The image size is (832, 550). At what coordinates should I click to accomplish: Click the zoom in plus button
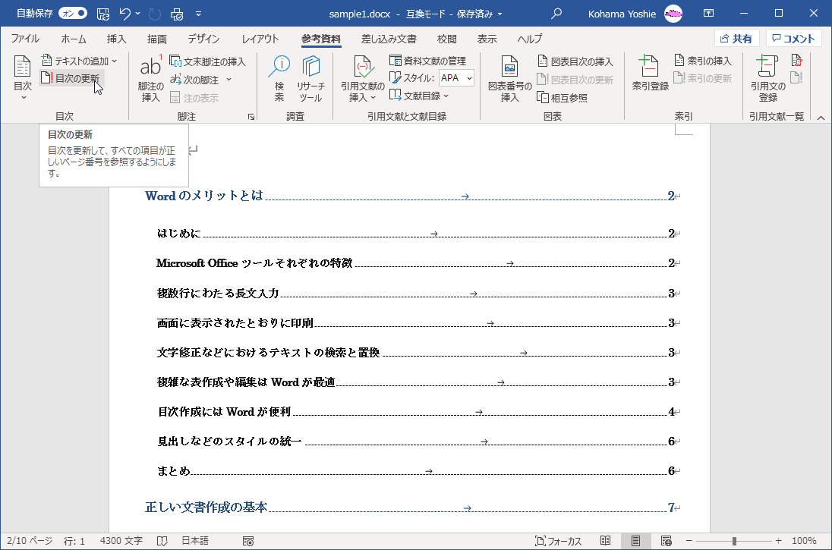click(x=778, y=541)
